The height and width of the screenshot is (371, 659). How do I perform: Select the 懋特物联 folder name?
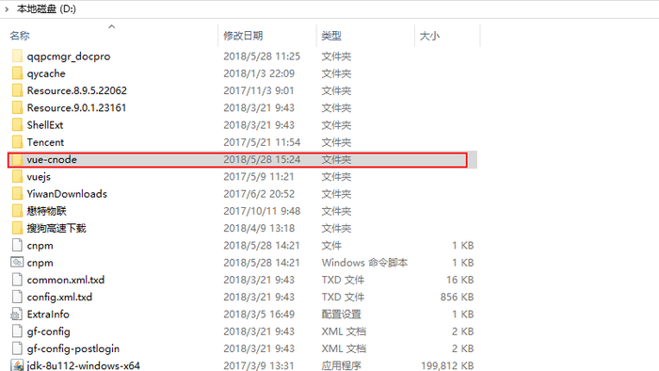point(47,211)
